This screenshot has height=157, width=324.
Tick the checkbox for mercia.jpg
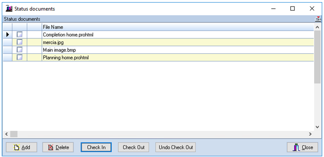pos(20,42)
